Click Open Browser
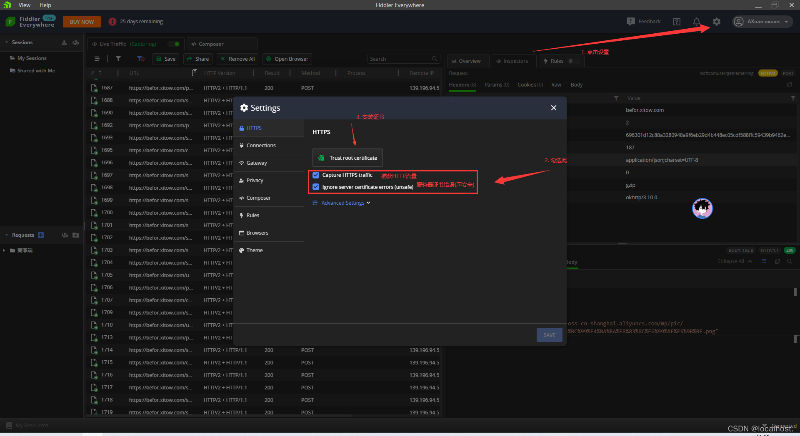800x436 pixels. click(287, 59)
